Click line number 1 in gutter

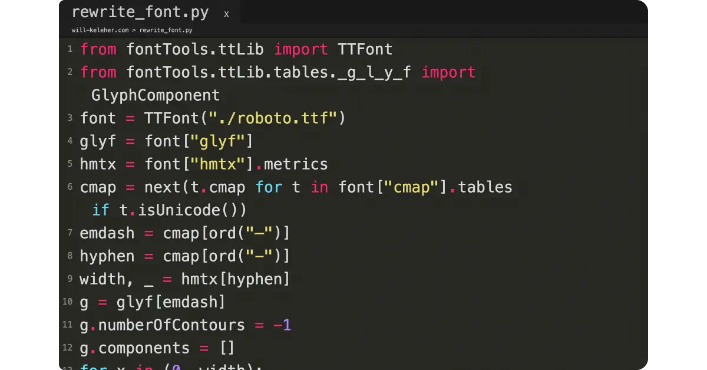pos(70,49)
